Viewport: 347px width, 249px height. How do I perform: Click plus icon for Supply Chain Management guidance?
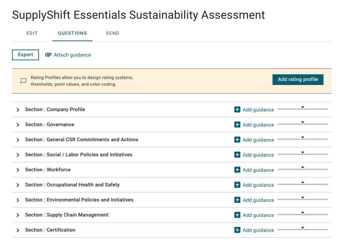pos(237,215)
